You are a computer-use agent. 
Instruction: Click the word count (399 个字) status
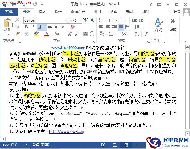coord(10,145)
